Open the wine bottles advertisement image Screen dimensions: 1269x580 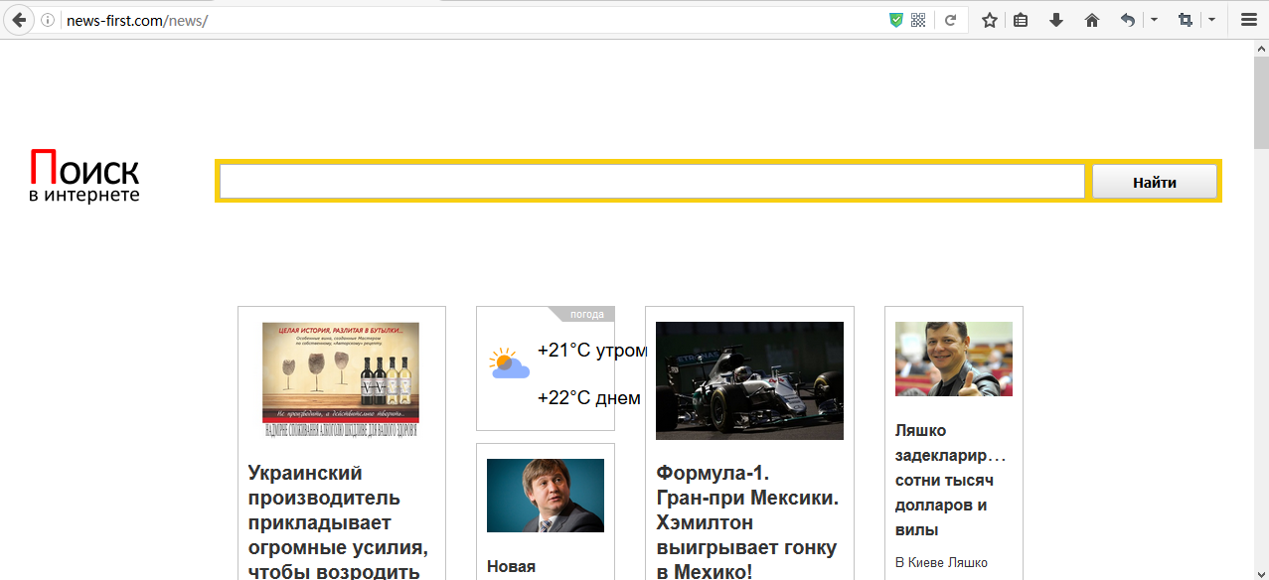[341, 380]
